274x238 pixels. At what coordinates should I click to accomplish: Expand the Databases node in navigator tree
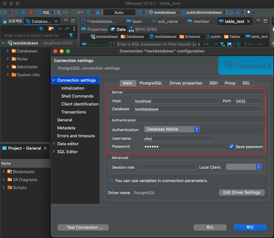(8, 51)
